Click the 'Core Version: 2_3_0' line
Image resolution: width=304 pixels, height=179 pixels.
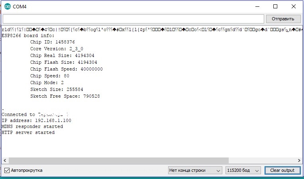pos(57,49)
